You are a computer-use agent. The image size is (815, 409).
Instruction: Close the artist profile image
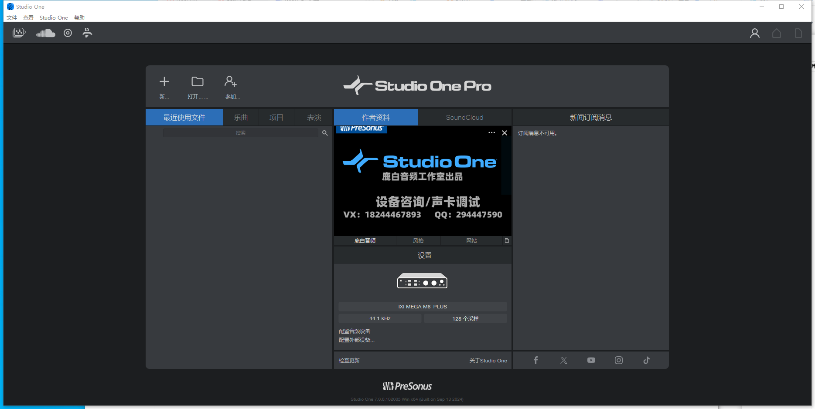[x=505, y=133]
